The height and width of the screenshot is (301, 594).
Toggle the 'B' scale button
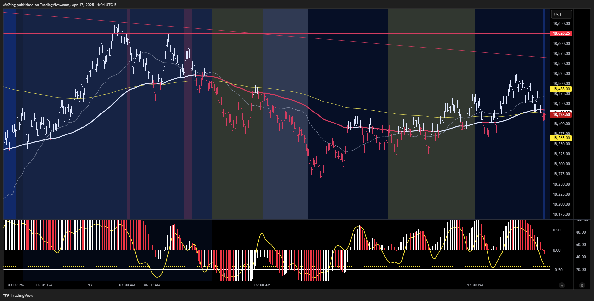coord(582,285)
